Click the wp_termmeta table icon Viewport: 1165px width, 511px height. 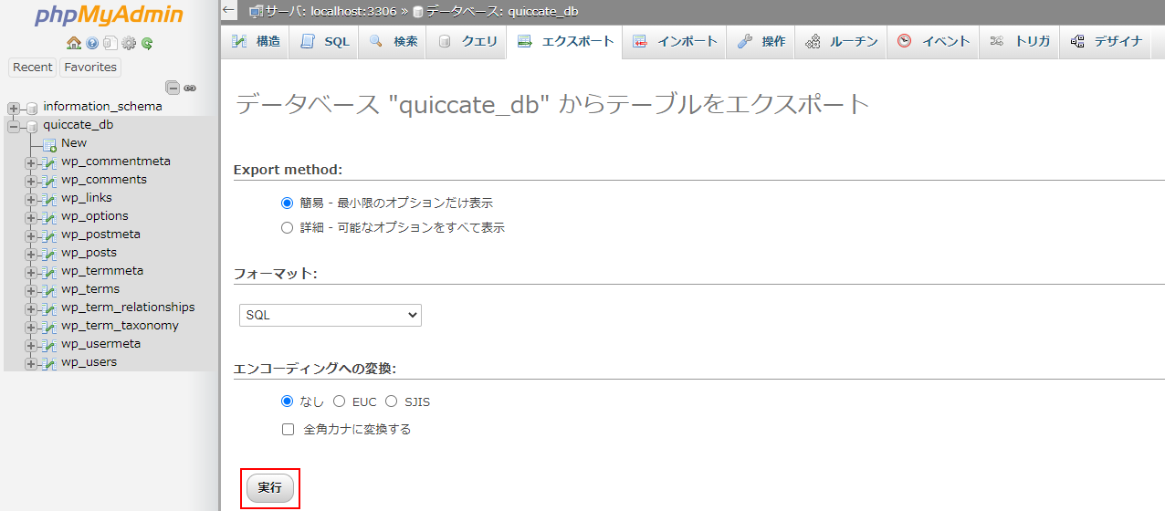point(49,271)
